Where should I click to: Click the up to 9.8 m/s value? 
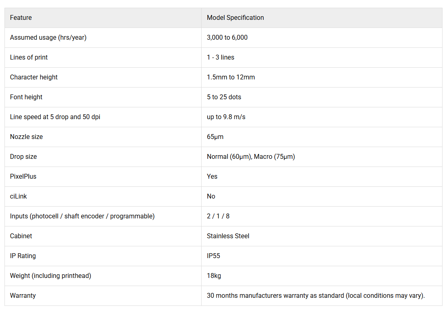(226, 117)
